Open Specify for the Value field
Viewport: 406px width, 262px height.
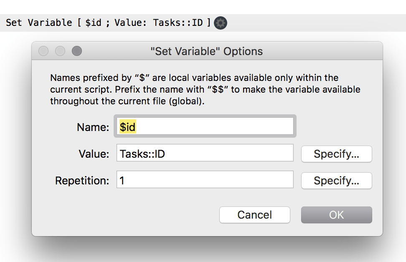[x=336, y=154]
